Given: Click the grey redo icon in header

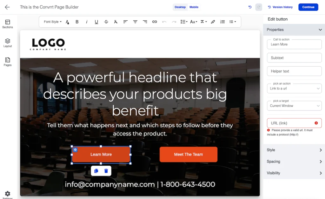Looking at the screenshot, I should pyautogui.click(x=259, y=7).
